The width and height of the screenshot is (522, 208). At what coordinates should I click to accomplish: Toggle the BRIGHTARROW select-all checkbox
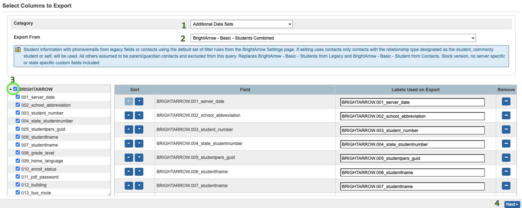(15, 89)
